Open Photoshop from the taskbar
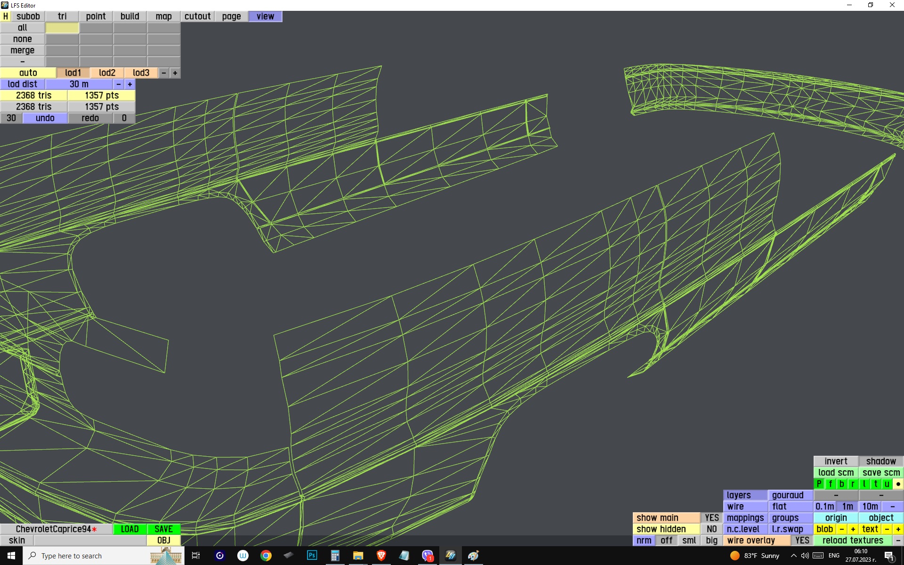The width and height of the screenshot is (904, 565). (x=312, y=556)
